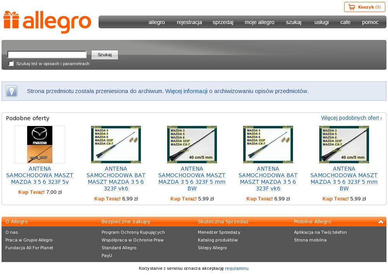Open fifth offer link ANTENA MASZT 5 mm BW
388x276 pixels.
[x=344, y=179]
